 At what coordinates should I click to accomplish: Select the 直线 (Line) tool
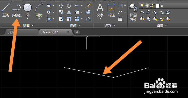point(6,10)
